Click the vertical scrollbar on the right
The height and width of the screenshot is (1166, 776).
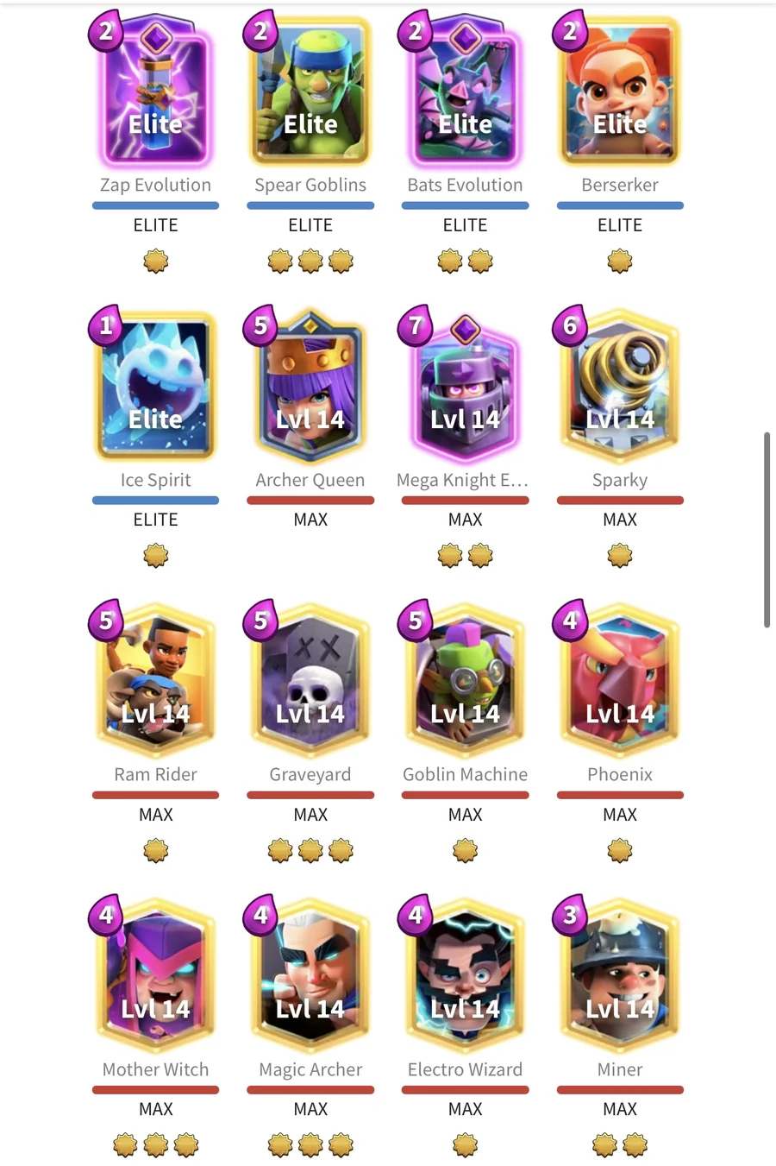pyautogui.click(x=767, y=530)
